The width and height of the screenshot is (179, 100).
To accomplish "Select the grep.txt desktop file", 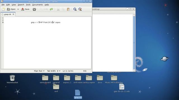I will click(x=78, y=94).
